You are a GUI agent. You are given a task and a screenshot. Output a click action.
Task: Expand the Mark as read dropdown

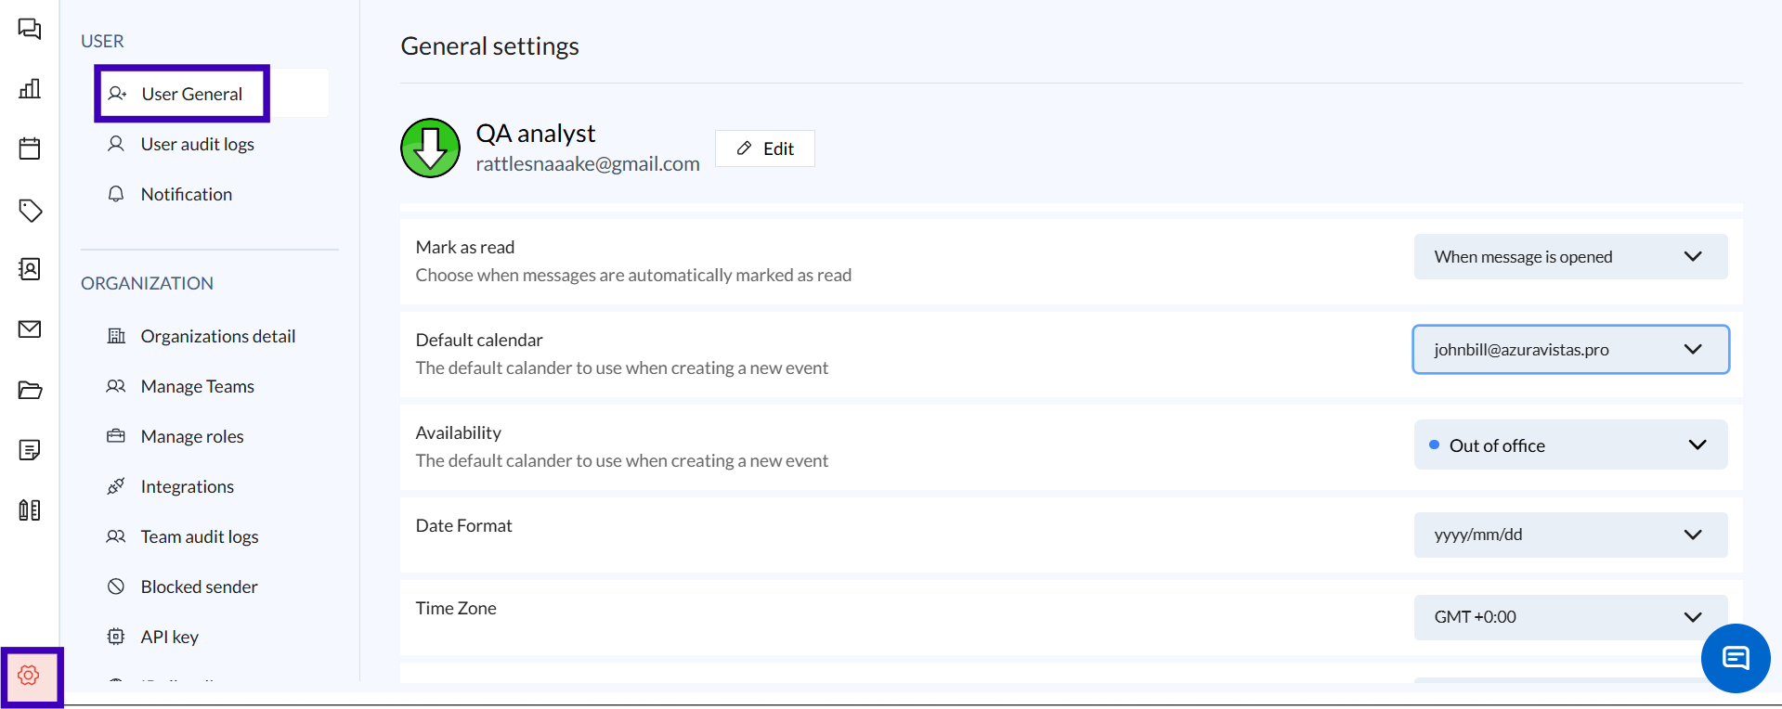1569,257
